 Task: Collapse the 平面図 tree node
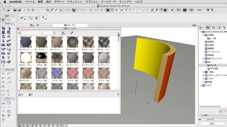pyautogui.click(x=203, y=35)
